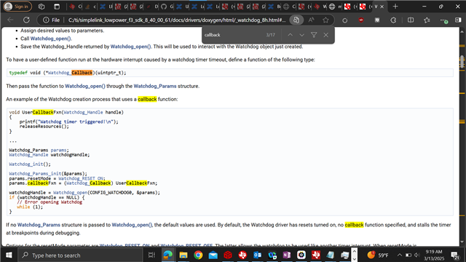The height and width of the screenshot is (262, 466).
Task: Open Task View on taskbar
Action: pos(151,255)
